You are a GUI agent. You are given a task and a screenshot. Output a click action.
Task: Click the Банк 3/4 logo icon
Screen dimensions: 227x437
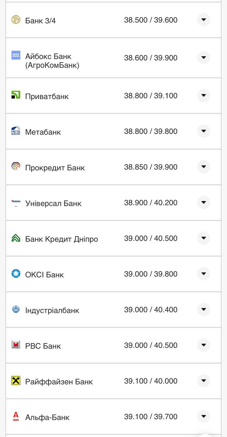[x=15, y=20]
